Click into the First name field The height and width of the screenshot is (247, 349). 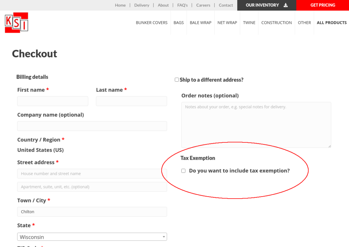[x=52, y=101]
